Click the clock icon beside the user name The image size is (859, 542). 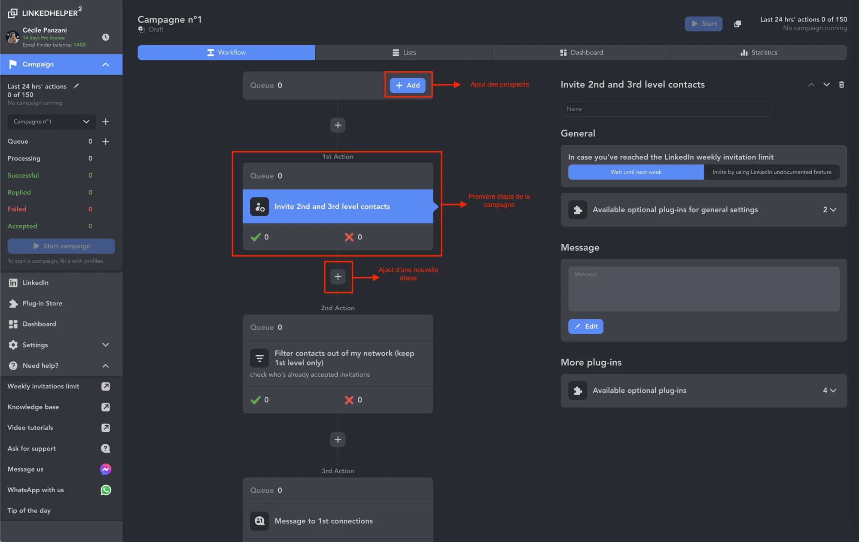coord(105,37)
